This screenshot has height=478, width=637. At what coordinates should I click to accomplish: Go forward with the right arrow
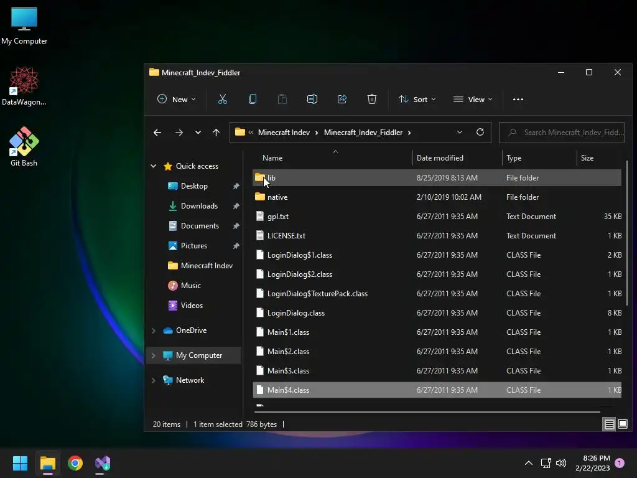179,133
